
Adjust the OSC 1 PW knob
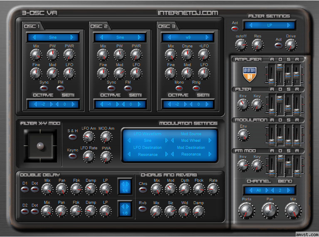[53, 55]
